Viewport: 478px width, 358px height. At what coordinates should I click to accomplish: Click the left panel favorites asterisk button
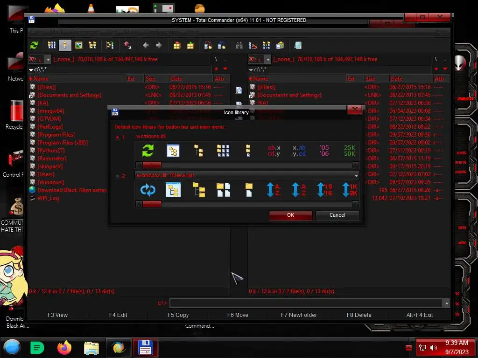tap(217, 69)
